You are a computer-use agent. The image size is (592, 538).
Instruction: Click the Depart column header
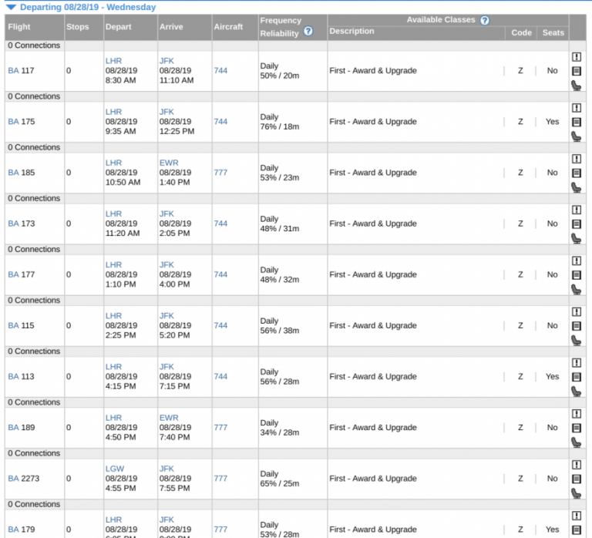point(119,27)
